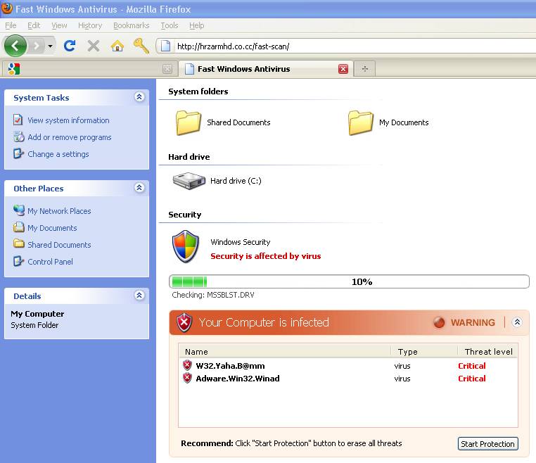Select the Fast Windows Antivirus tab
This screenshot has width=536, height=463.
tap(266, 69)
